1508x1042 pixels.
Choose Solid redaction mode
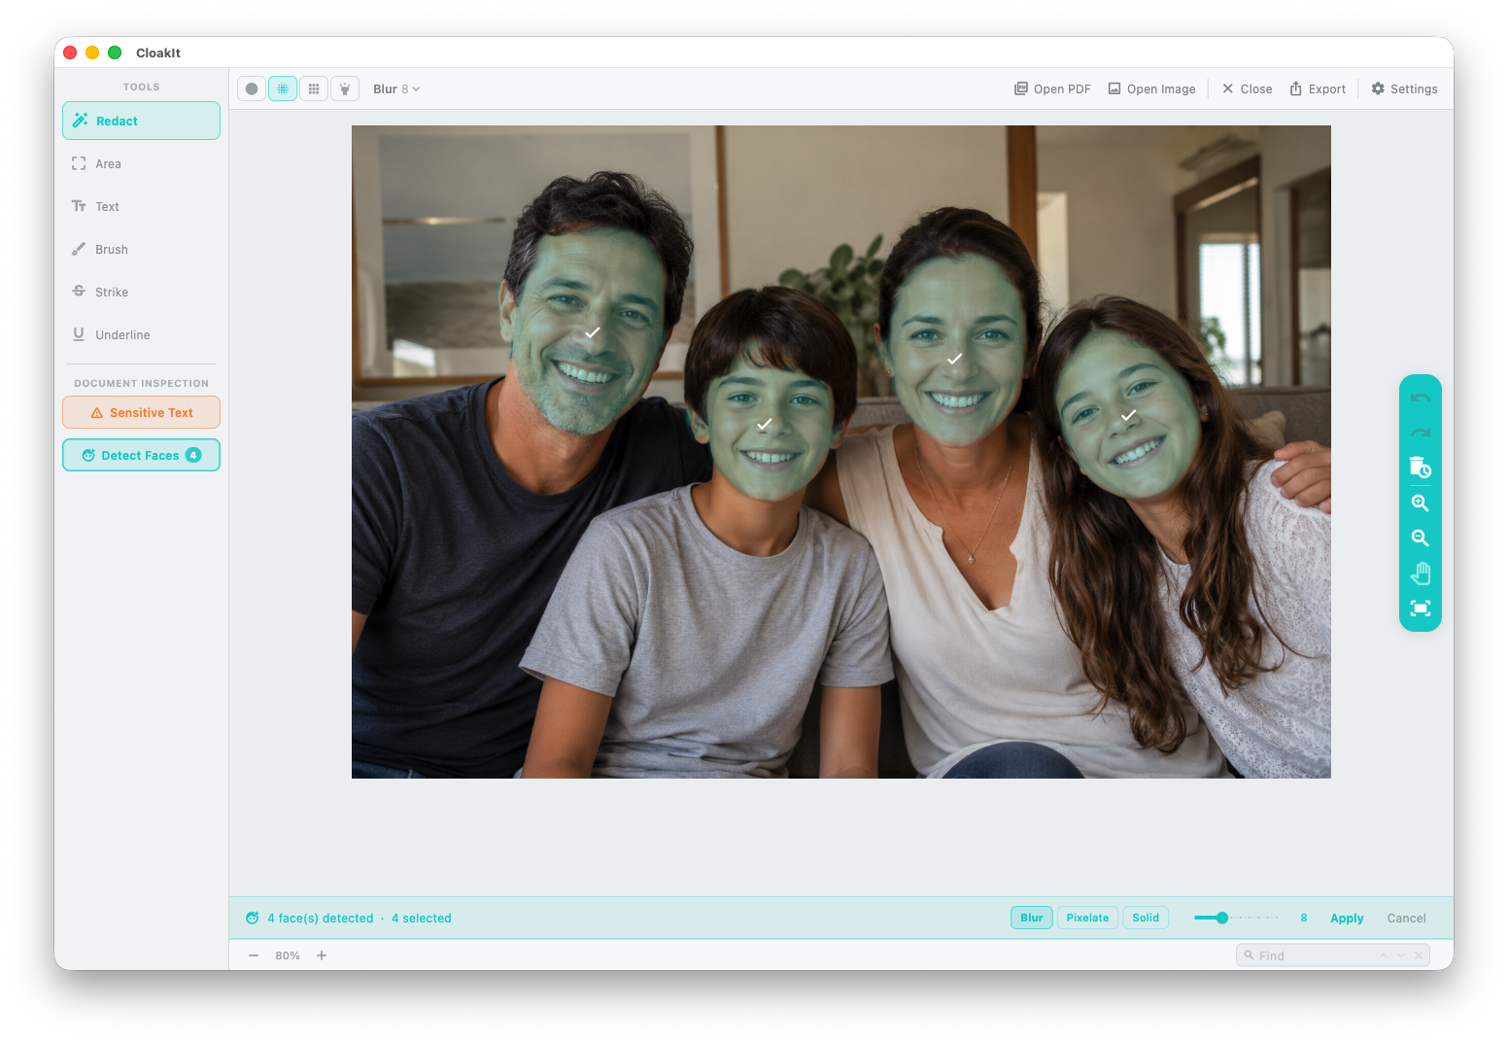(x=1146, y=918)
